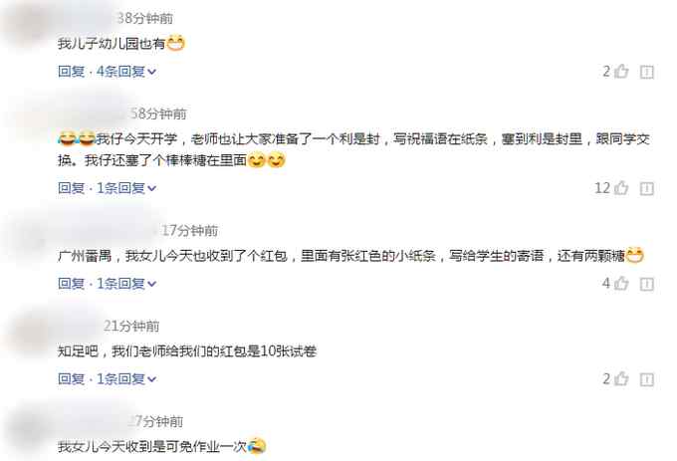Report the lollipop comment from 58 minutes ago

click(x=646, y=188)
